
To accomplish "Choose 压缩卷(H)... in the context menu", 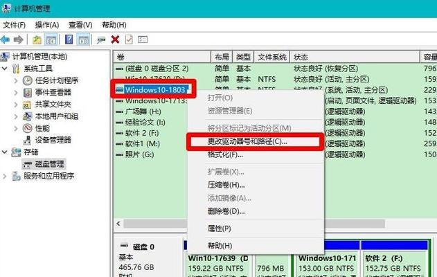I will click(x=255, y=185).
